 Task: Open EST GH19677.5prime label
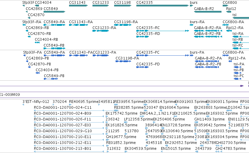point(121,137)
